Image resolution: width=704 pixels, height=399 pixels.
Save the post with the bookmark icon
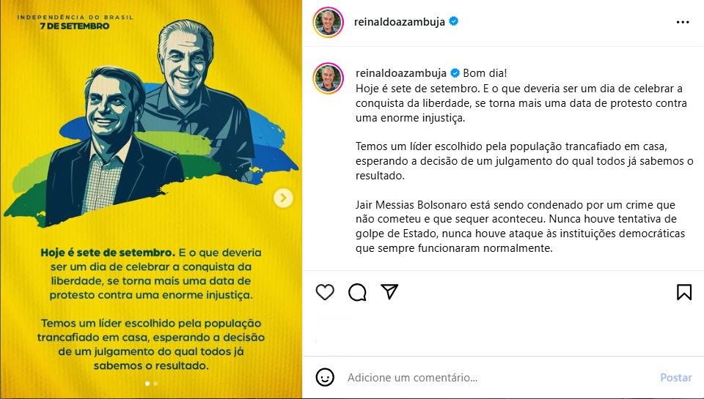click(x=684, y=292)
